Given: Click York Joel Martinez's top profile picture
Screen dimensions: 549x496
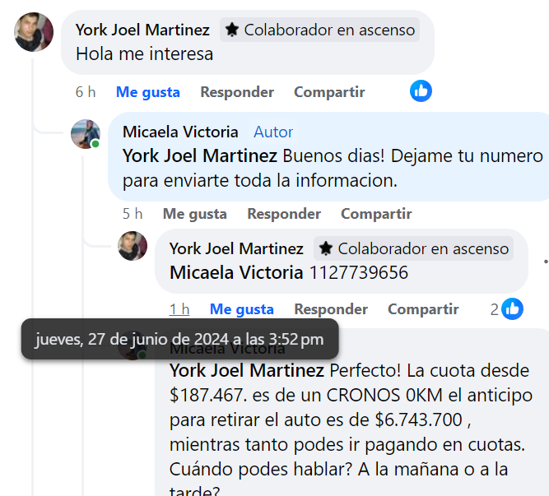Looking at the screenshot, I should pos(35,33).
